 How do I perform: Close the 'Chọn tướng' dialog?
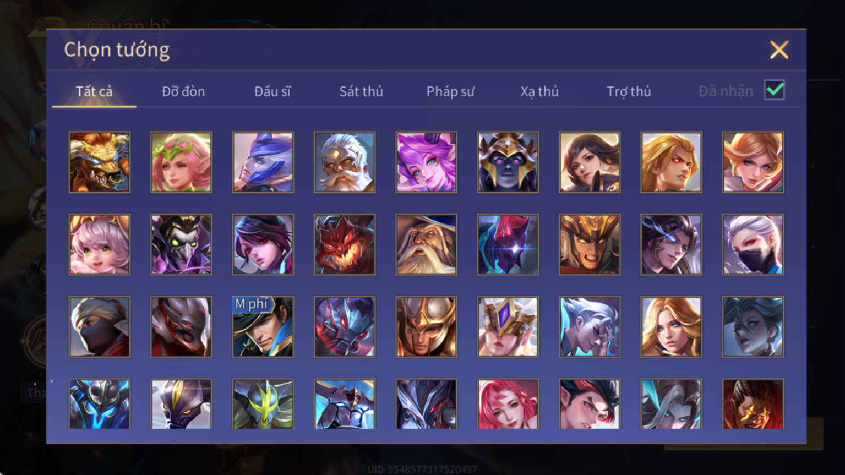(x=779, y=50)
